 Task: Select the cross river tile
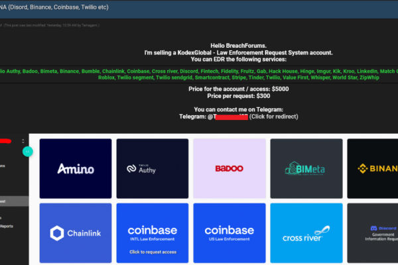pyautogui.click(x=306, y=233)
